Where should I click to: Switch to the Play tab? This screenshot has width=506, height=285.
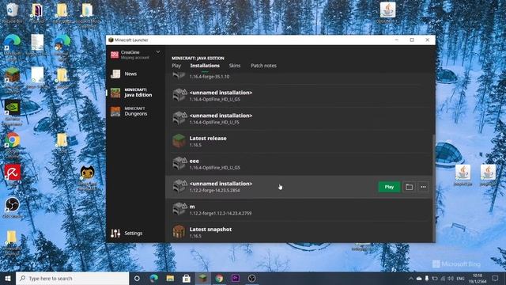pos(176,66)
